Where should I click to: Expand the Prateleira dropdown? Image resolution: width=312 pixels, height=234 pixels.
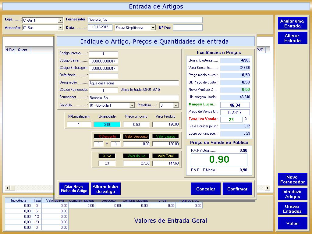[x=176, y=105]
